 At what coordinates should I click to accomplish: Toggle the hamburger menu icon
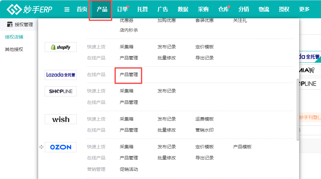(x=67, y=9)
